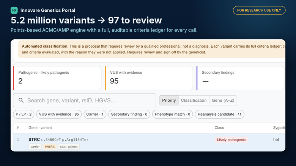Click the c.3460C>T p.Arg1154Ter variant text

(x=65, y=140)
